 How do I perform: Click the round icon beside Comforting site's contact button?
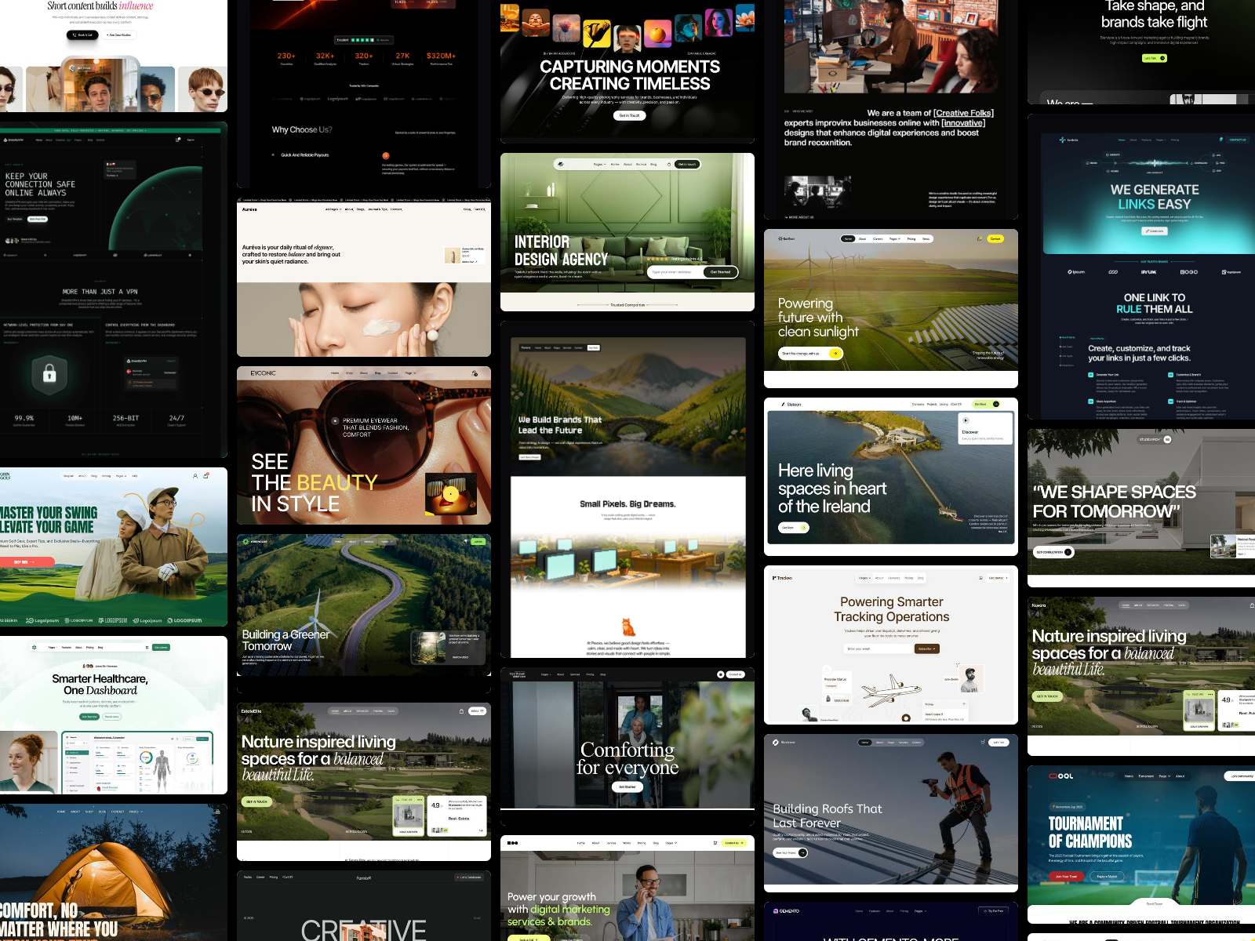tap(720, 674)
